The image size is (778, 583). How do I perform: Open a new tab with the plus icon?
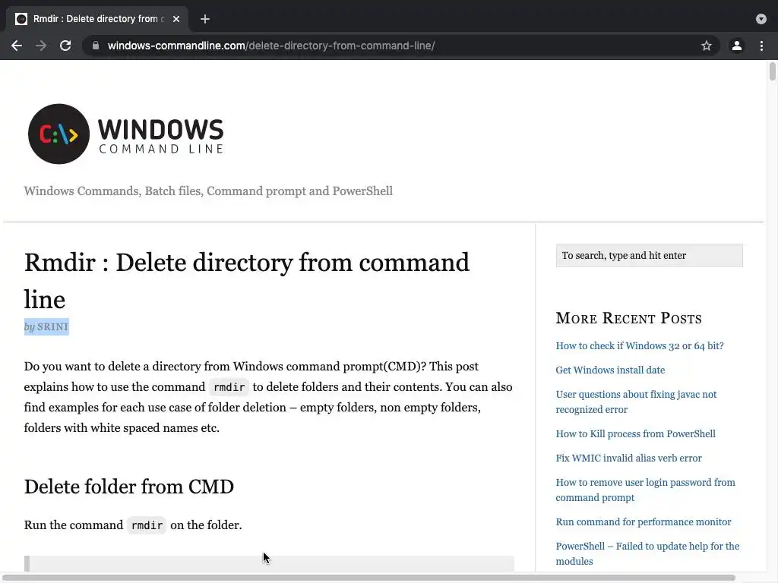pyautogui.click(x=205, y=19)
